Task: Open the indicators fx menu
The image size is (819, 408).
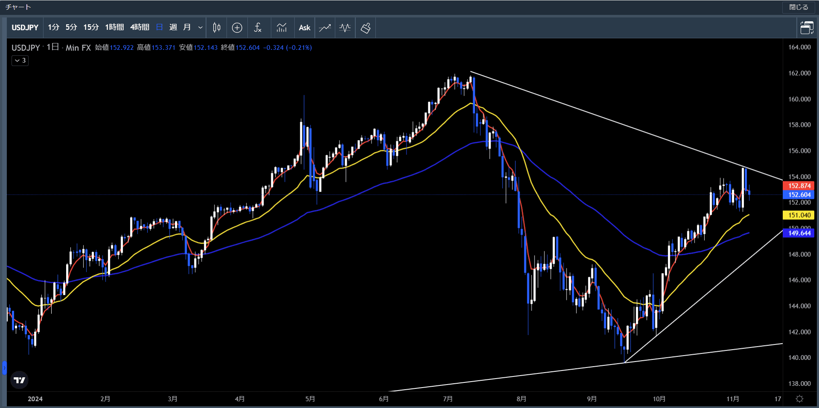Action: [258, 28]
